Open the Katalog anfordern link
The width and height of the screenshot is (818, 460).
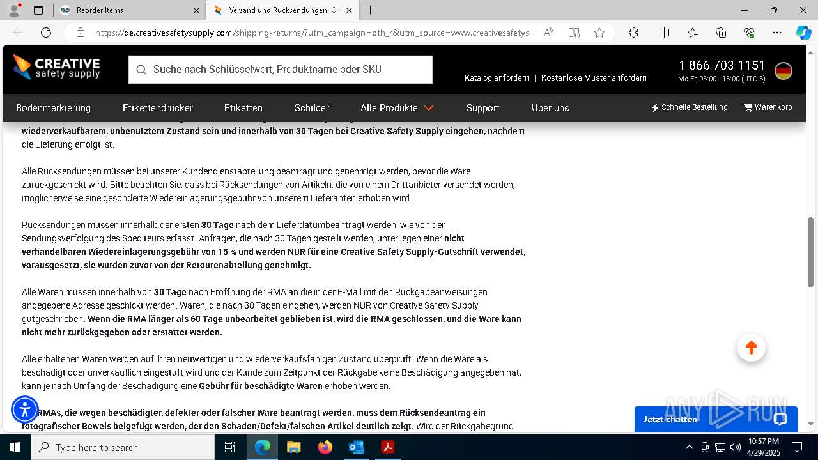497,78
